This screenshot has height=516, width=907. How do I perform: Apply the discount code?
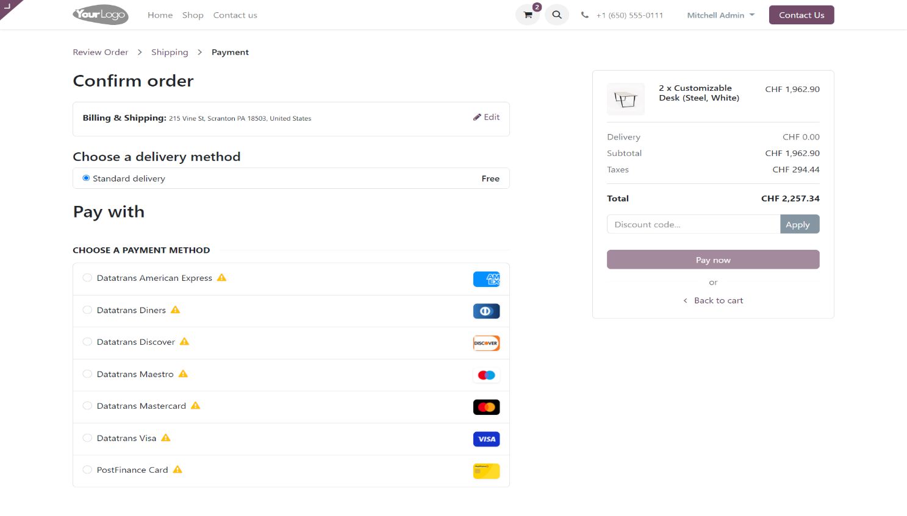[x=799, y=224]
